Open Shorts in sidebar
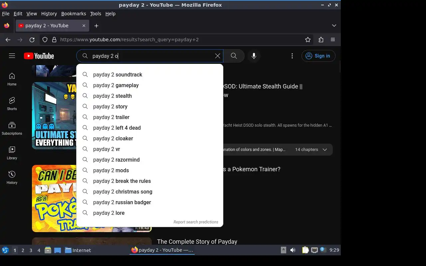This screenshot has width=426, height=266. (12, 104)
